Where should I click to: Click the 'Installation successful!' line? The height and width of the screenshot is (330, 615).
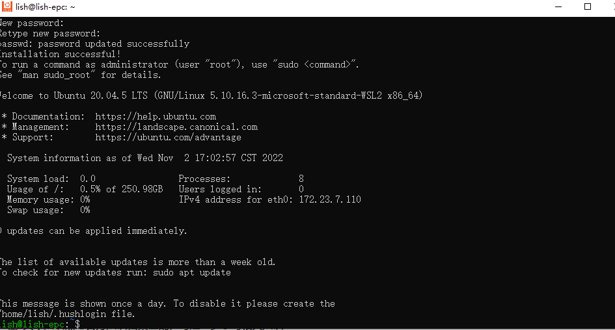point(60,55)
